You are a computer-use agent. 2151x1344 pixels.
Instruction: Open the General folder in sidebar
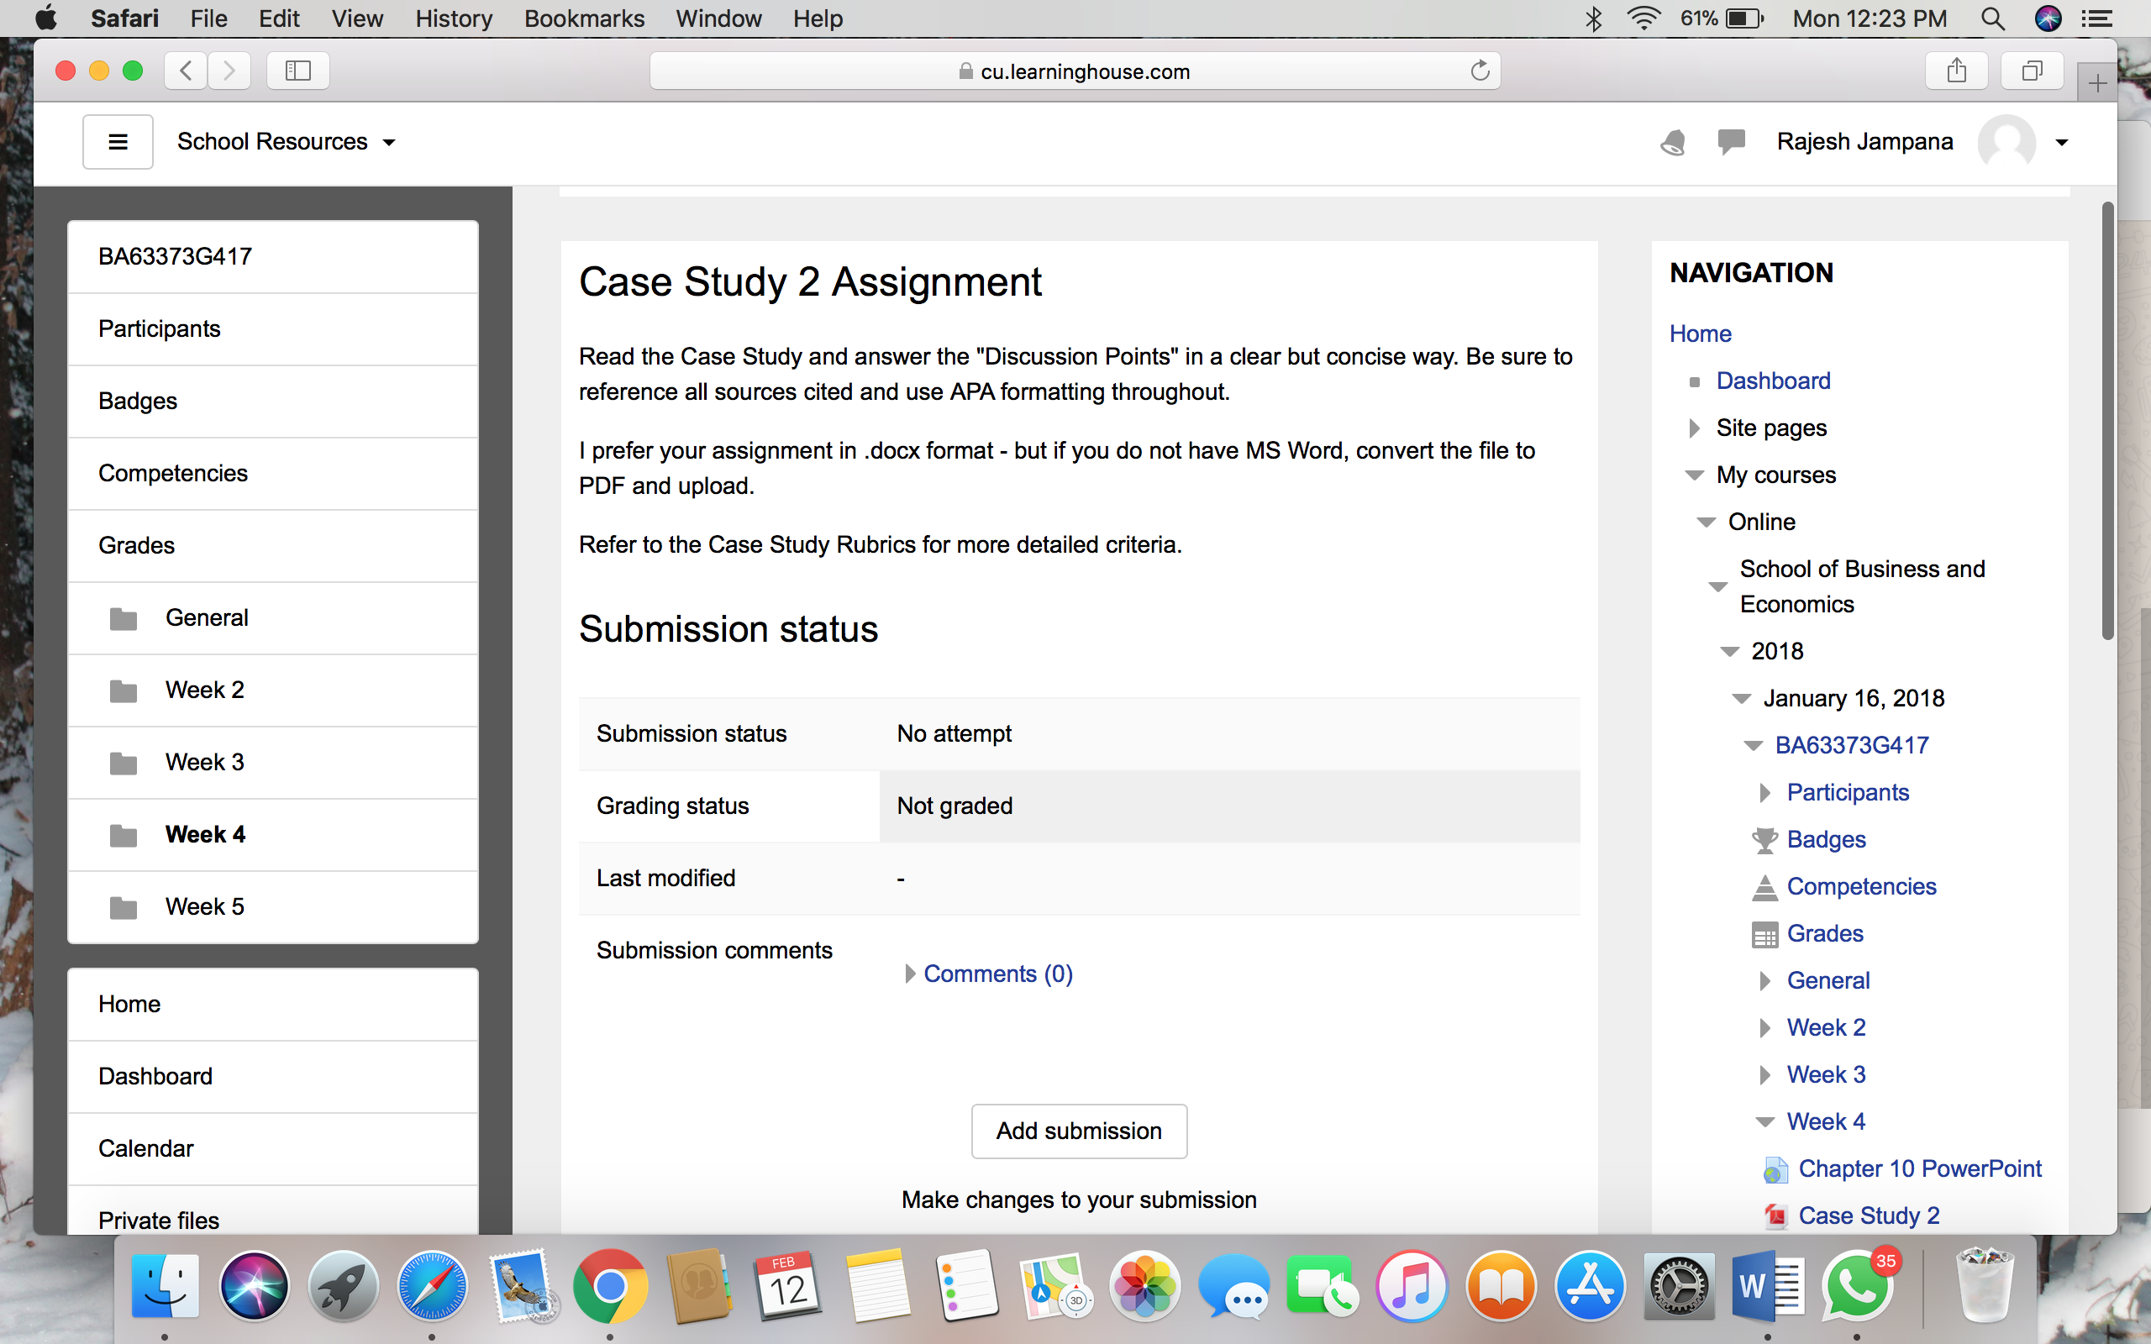(273, 617)
